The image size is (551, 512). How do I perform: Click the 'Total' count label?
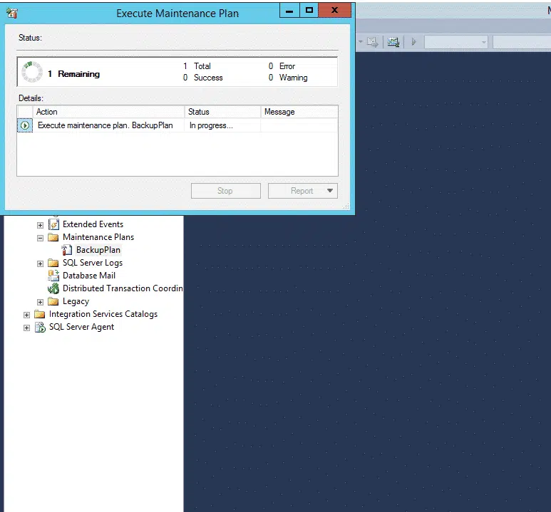202,66
